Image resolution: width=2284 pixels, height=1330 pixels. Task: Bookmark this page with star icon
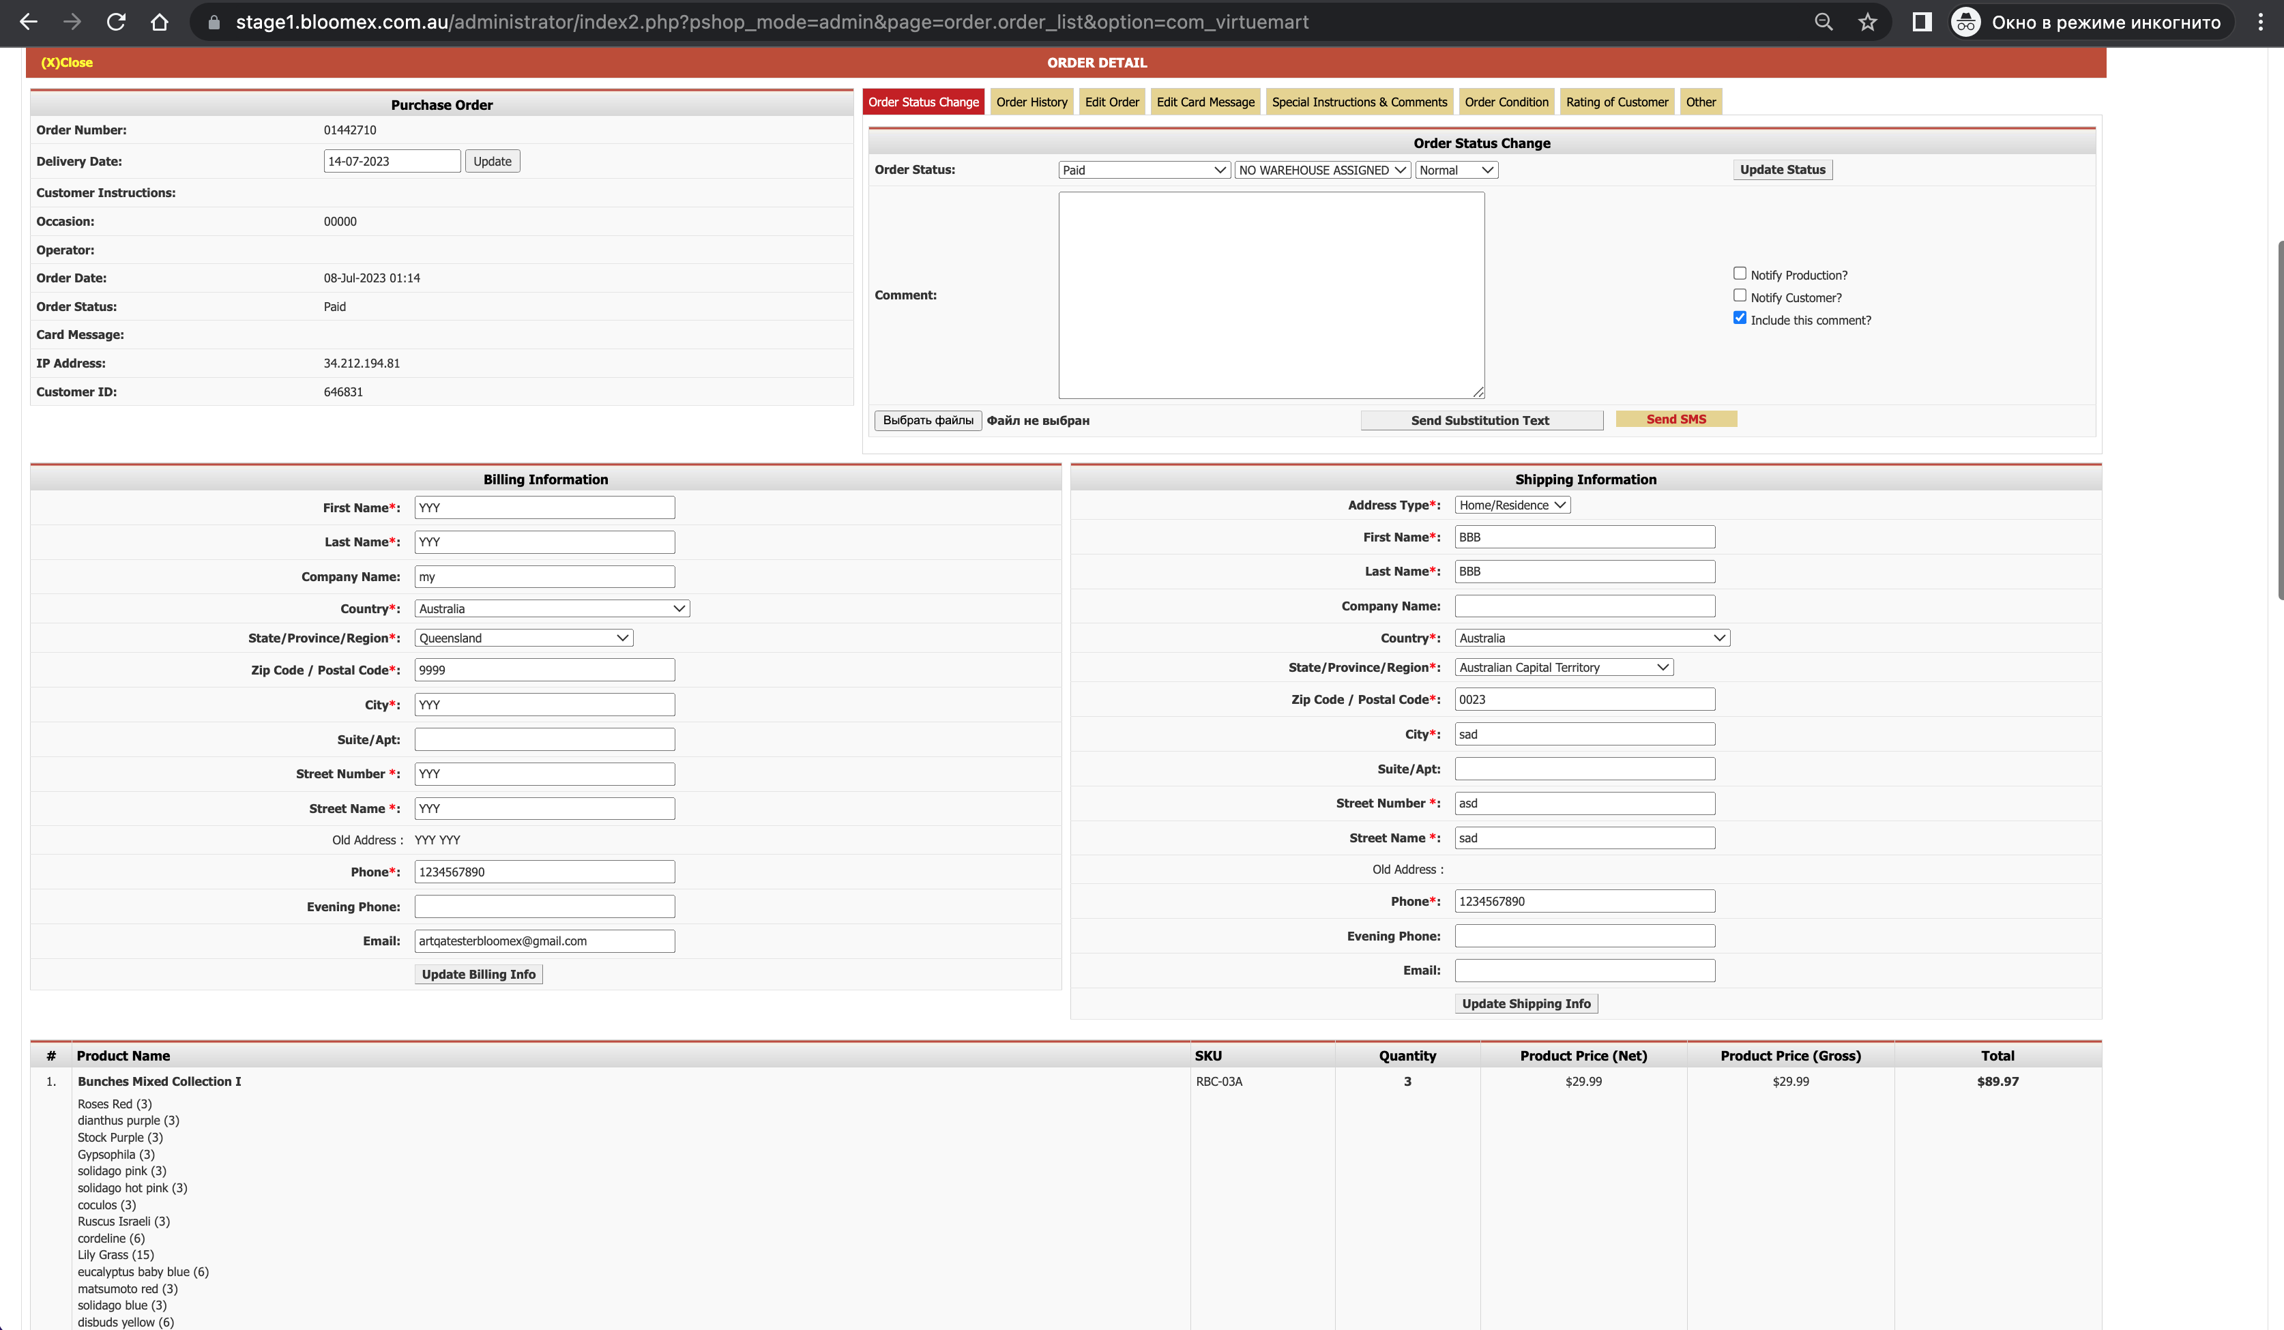(1867, 22)
